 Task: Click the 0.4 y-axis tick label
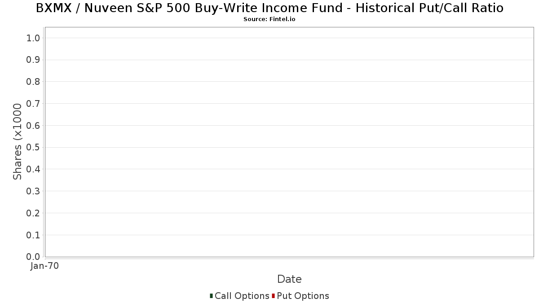(34, 169)
